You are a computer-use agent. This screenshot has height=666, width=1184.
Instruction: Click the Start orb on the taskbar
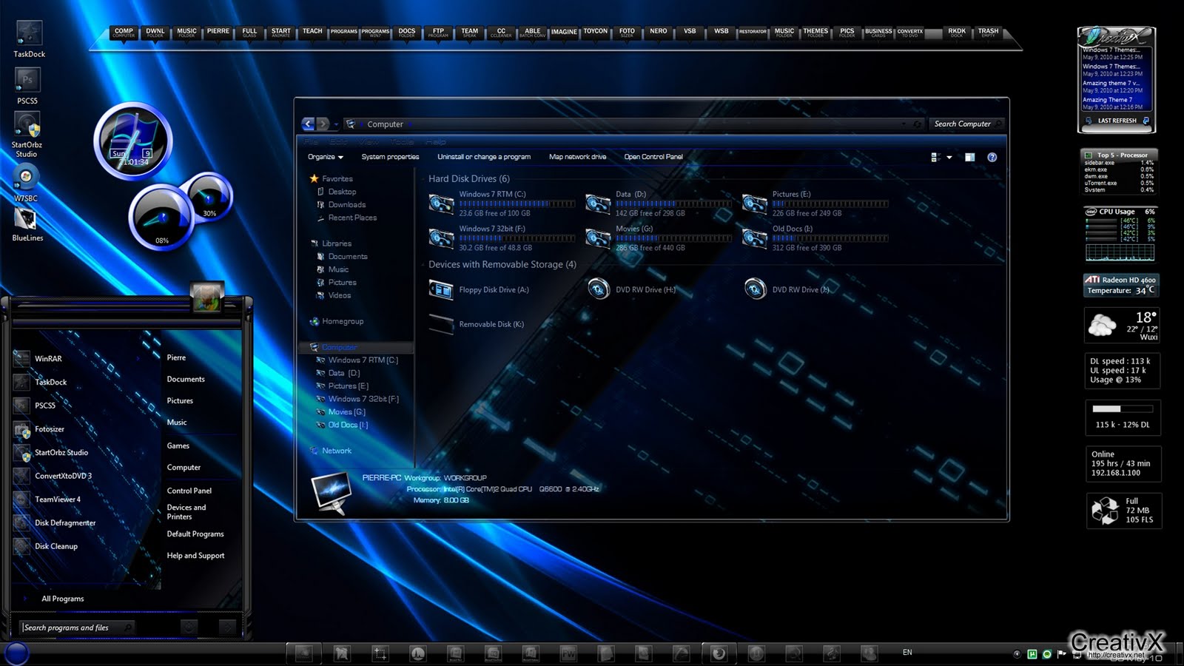pyautogui.click(x=16, y=653)
